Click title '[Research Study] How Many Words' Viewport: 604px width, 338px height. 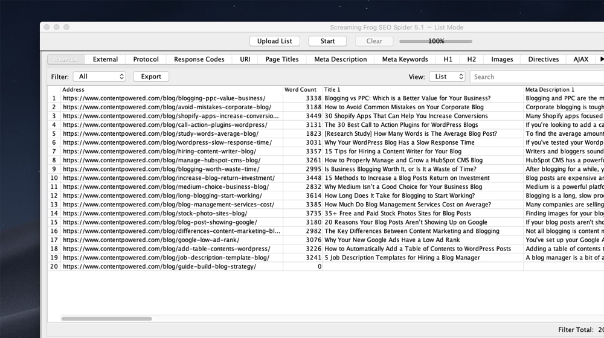pos(411,133)
